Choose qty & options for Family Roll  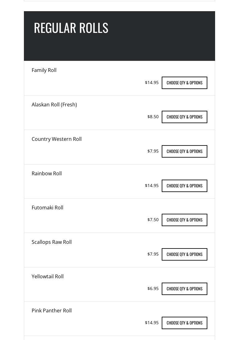[184, 83]
